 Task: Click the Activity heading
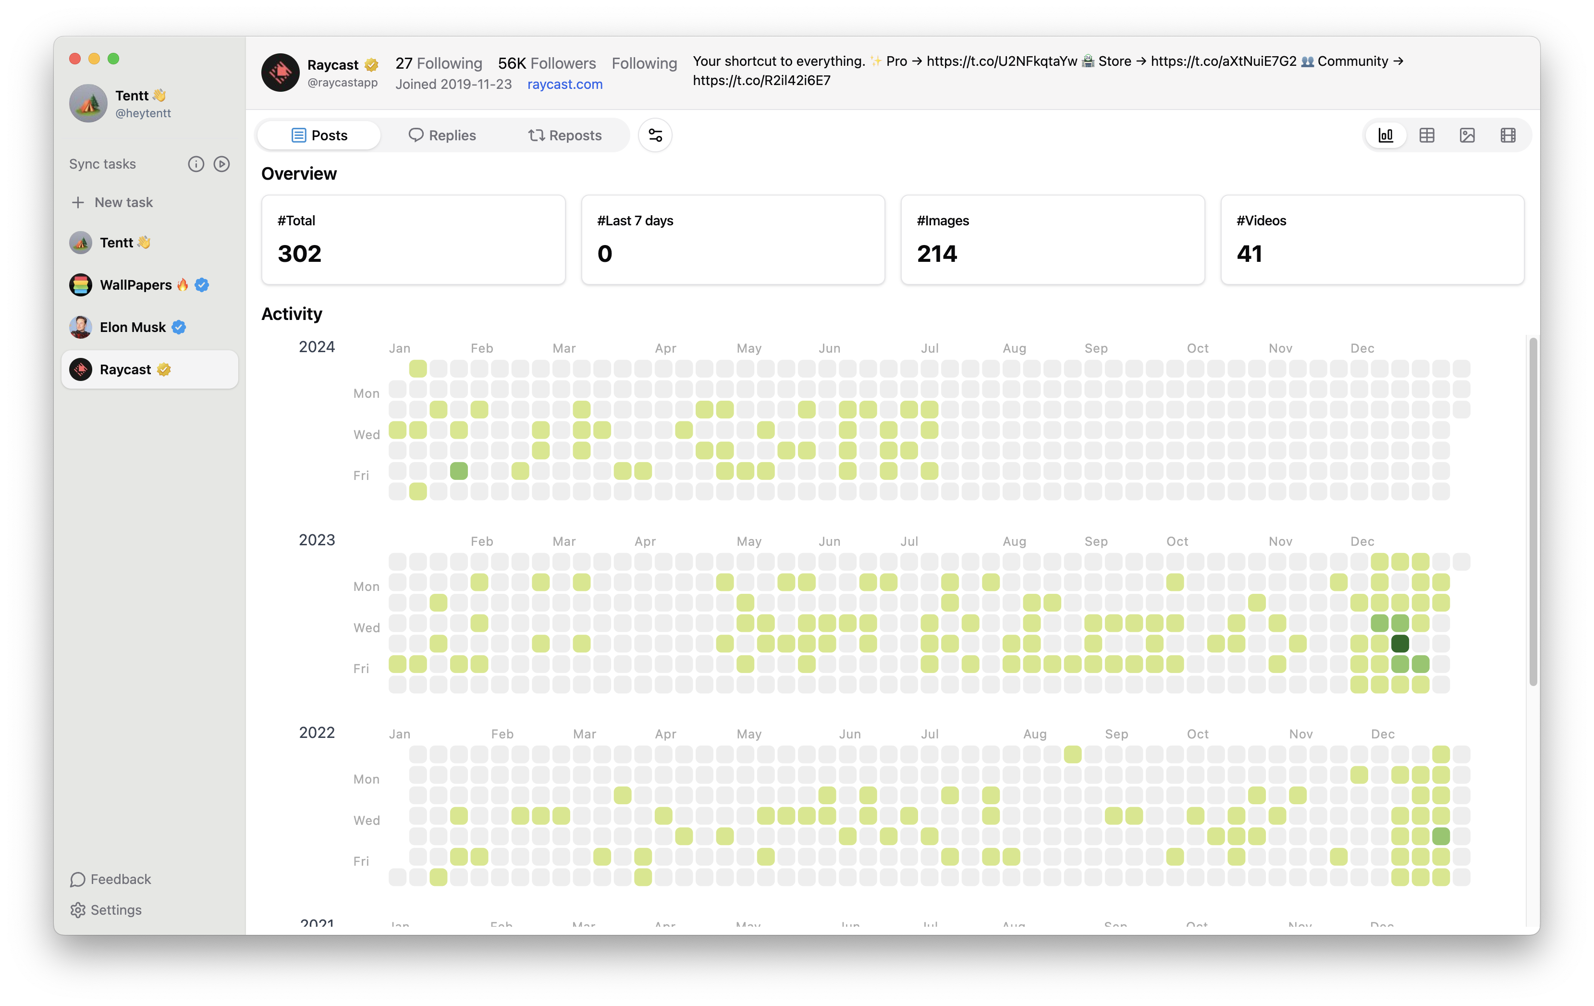coord(291,314)
